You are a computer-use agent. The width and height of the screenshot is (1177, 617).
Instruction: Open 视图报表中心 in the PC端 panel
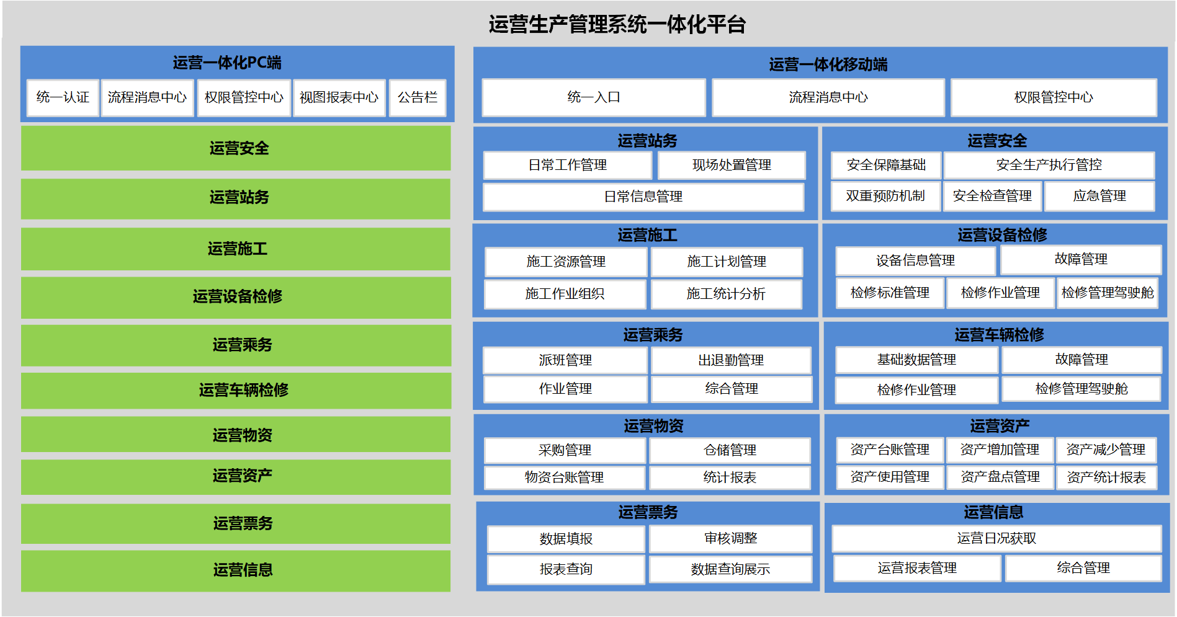339,97
